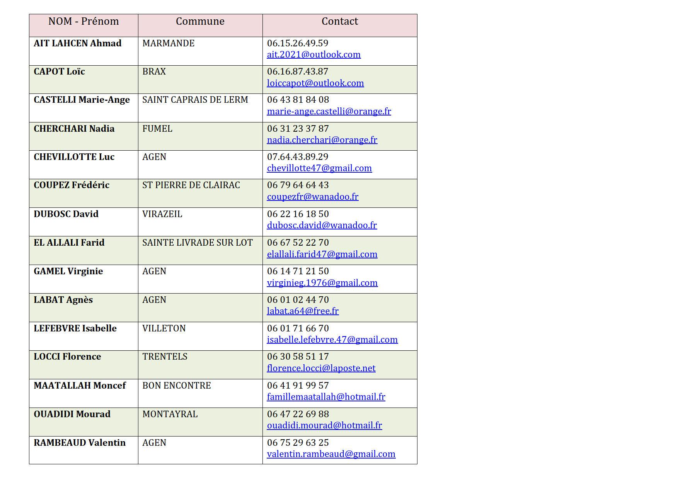Select the name 'EL ALLALI Farid'

(x=69, y=243)
